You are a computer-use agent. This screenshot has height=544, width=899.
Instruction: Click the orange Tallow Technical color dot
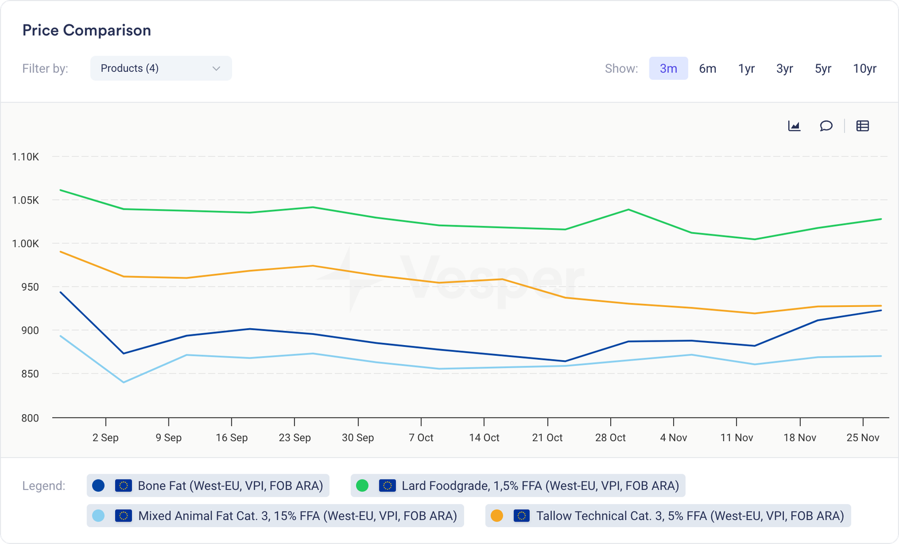497,516
